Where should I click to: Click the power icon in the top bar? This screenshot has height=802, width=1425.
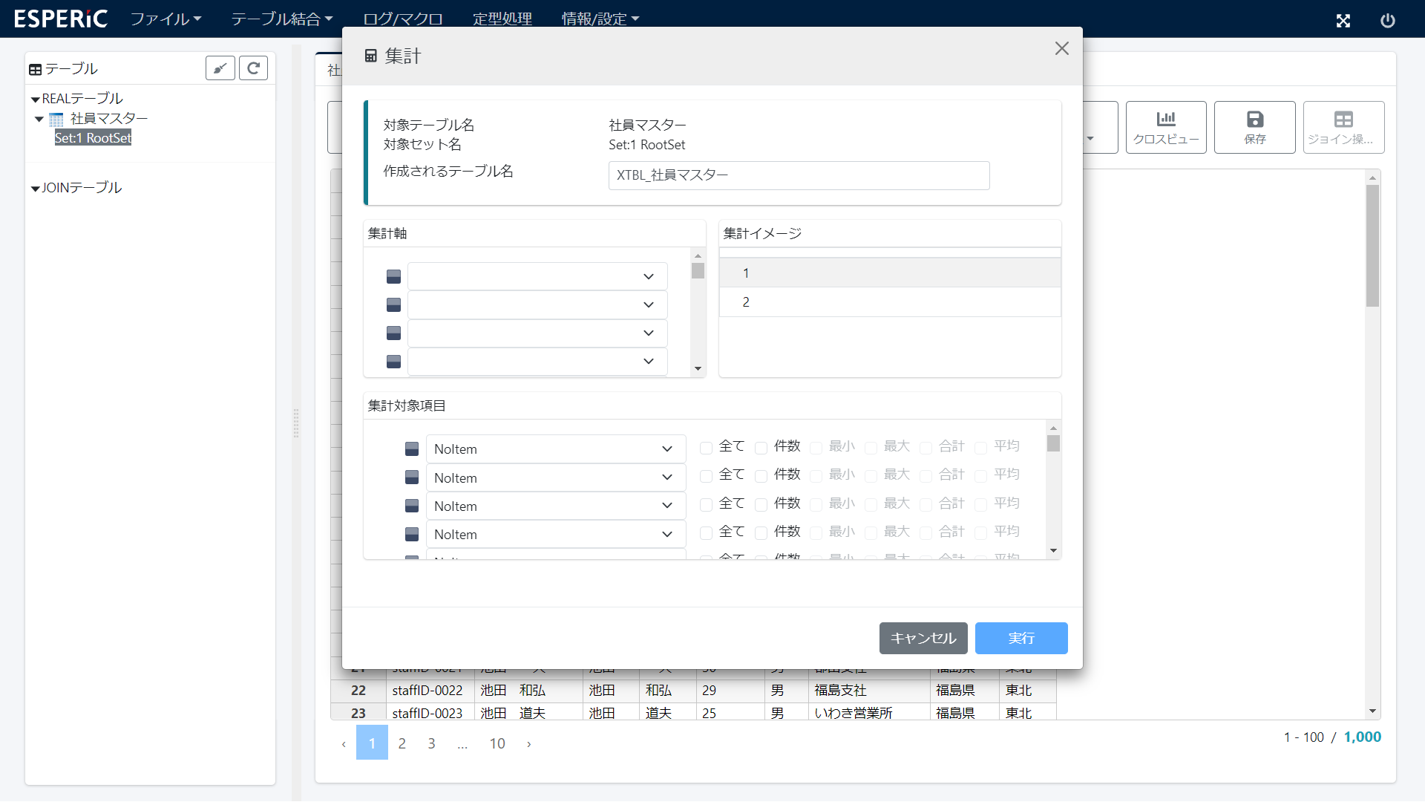1389,21
